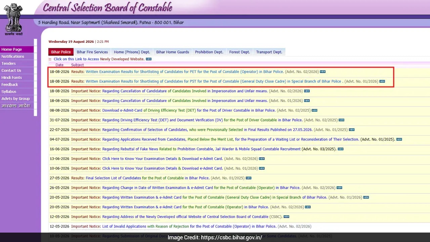The width and height of the screenshot is (430, 242).
Task: Click the 5 Harding Road address text
Action: click(x=111, y=23)
